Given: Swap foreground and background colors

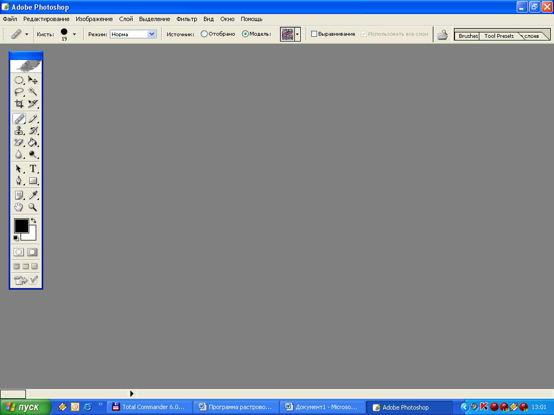Looking at the screenshot, I should tap(34, 220).
